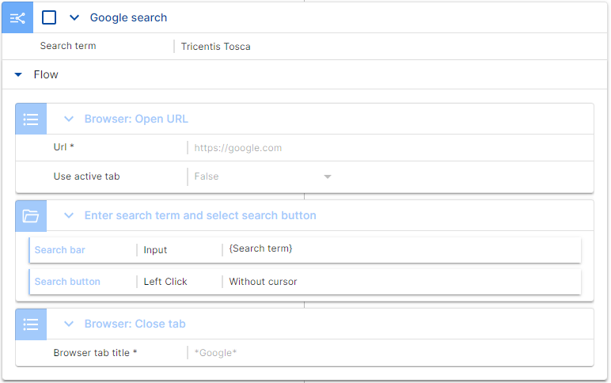The height and width of the screenshot is (383, 611).
Task: Tick the Google search checkbox
Action: pyautogui.click(x=49, y=17)
